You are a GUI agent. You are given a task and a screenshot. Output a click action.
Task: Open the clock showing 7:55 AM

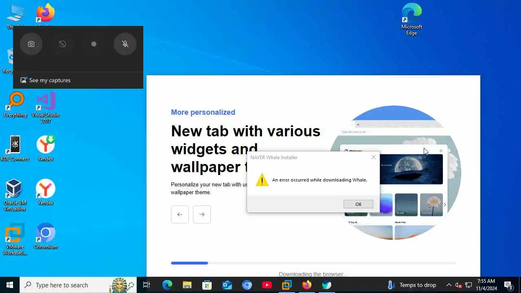487,285
